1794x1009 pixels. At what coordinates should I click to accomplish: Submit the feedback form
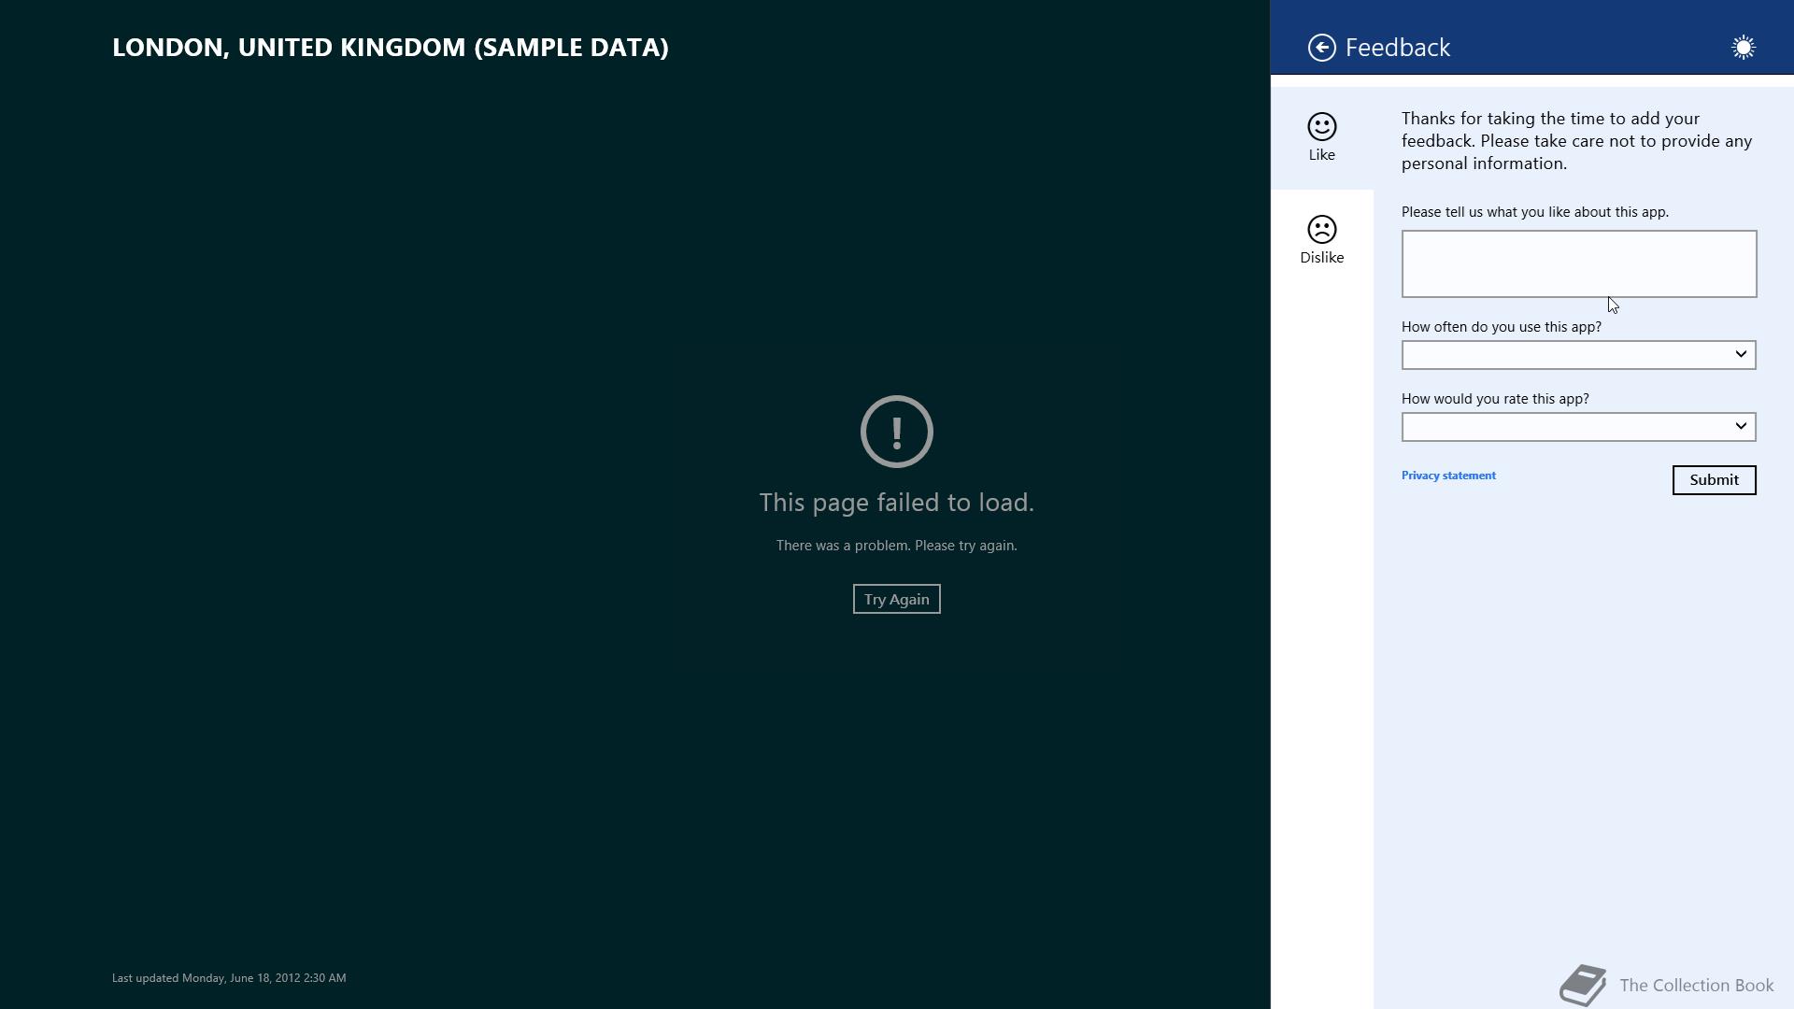pyautogui.click(x=1714, y=480)
